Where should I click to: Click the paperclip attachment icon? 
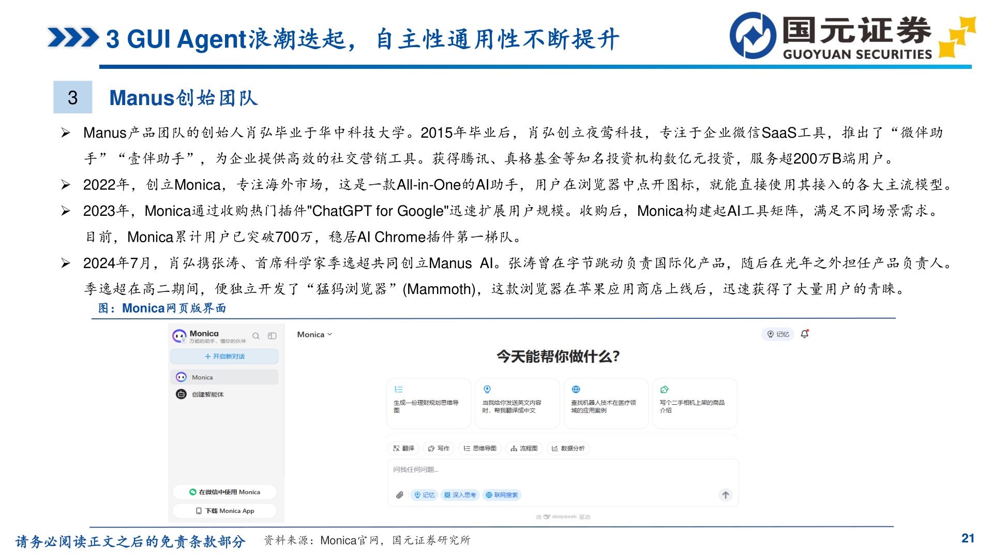tap(400, 495)
